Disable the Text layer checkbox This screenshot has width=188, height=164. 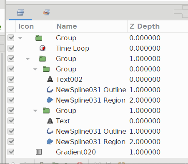11,121
